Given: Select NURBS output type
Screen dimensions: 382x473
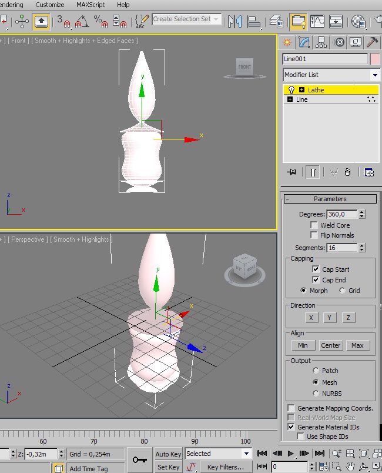Looking at the screenshot, I should (x=316, y=394).
